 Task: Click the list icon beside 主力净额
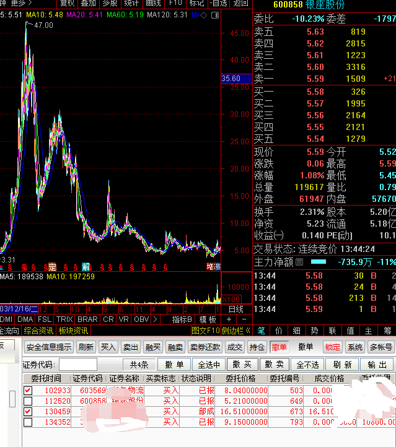[299, 262]
